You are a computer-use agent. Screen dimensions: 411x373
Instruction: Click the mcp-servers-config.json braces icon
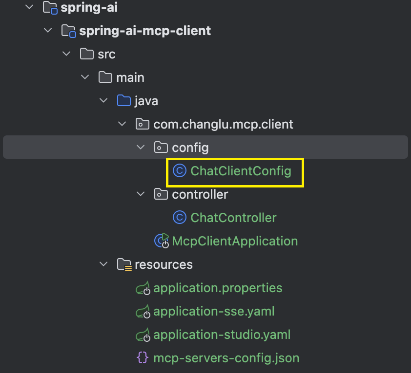[143, 357]
